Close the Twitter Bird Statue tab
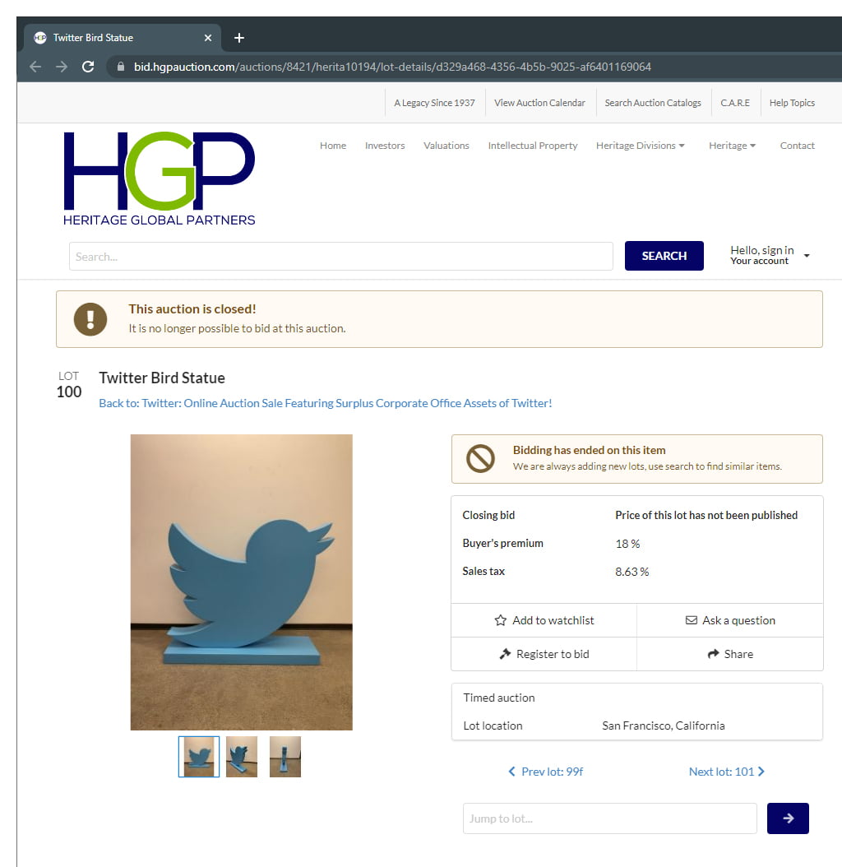 click(208, 38)
